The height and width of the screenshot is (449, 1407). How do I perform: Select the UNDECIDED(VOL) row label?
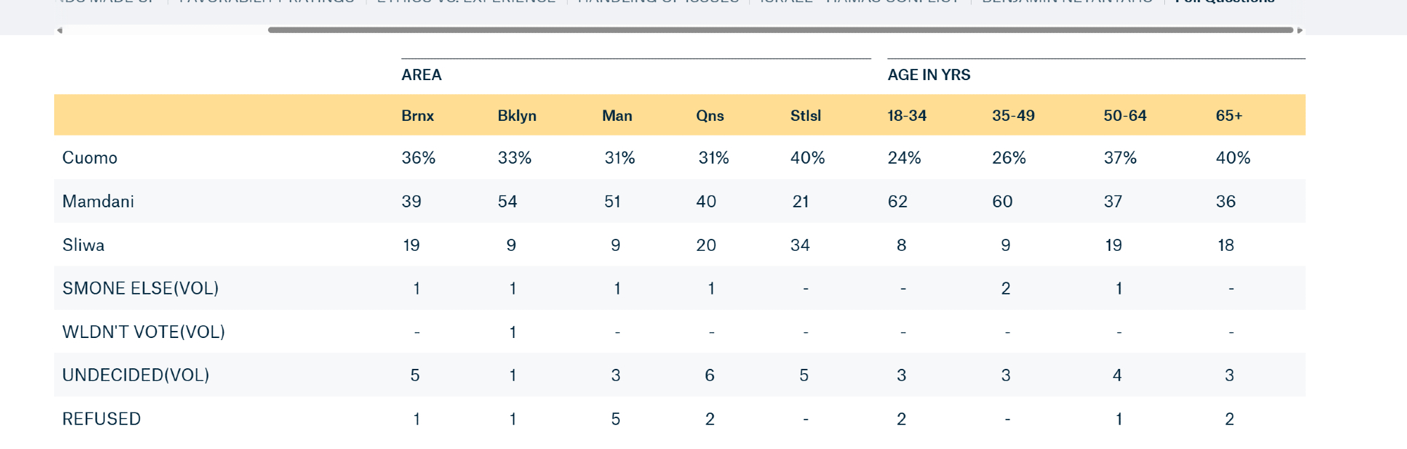pyautogui.click(x=136, y=375)
